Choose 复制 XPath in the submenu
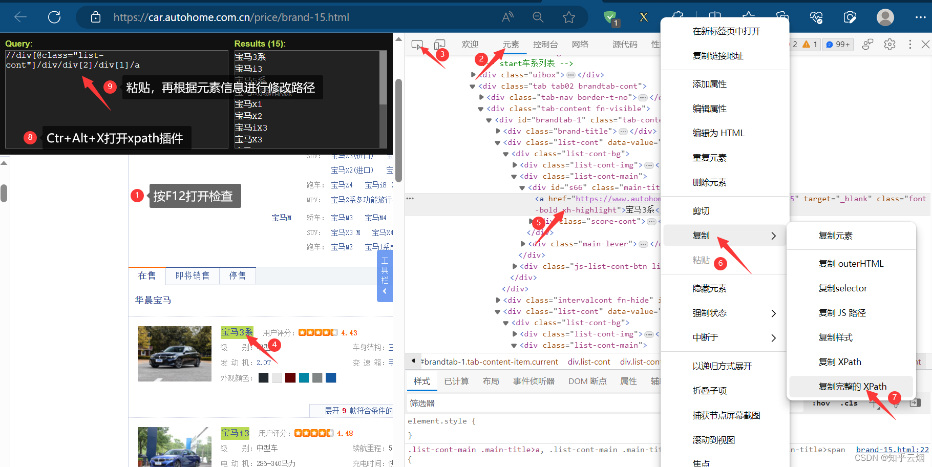Image resolution: width=932 pixels, height=467 pixels. [x=852, y=362]
